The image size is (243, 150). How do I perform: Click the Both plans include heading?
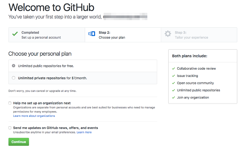click(190, 56)
